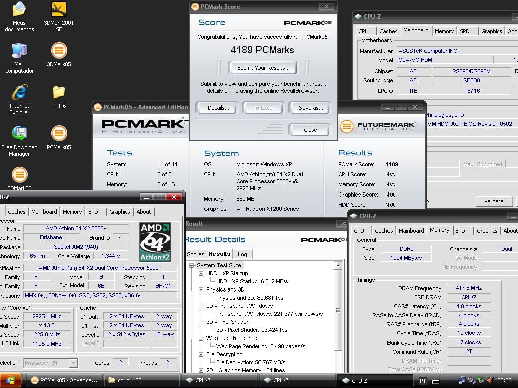Collapse the File Decryption node
518x388 pixels.
point(201,354)
